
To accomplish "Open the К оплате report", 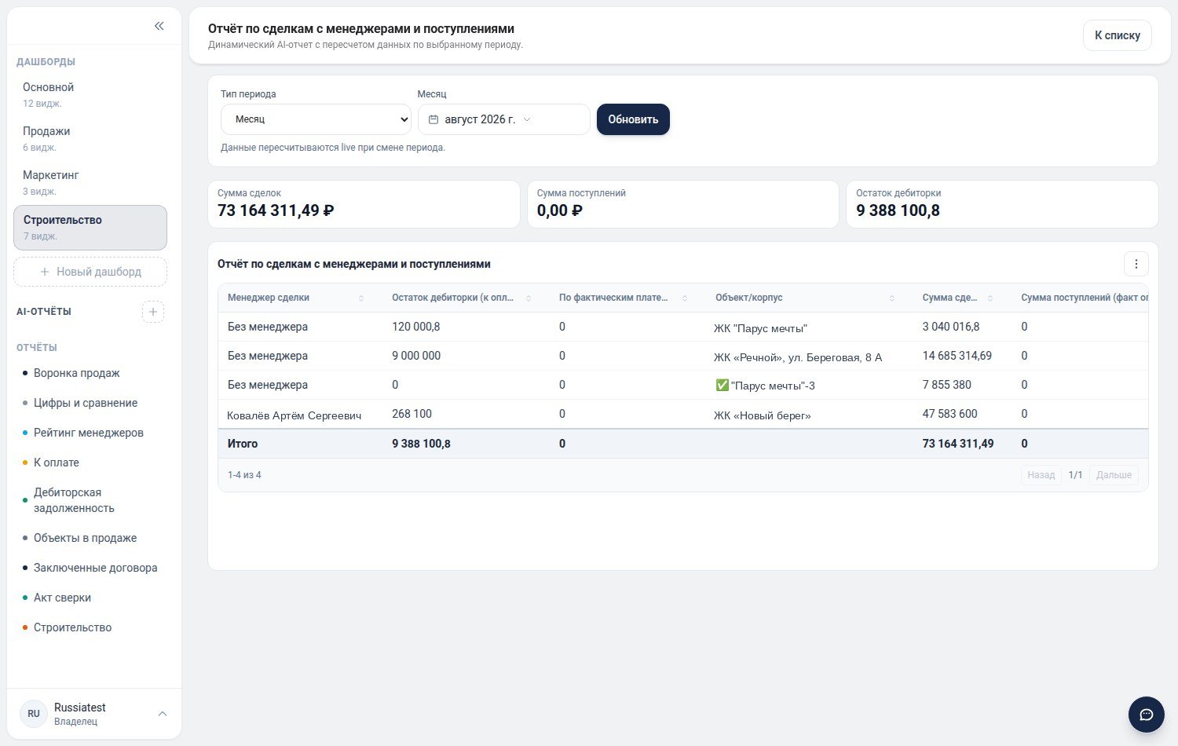I will point(57,463).
